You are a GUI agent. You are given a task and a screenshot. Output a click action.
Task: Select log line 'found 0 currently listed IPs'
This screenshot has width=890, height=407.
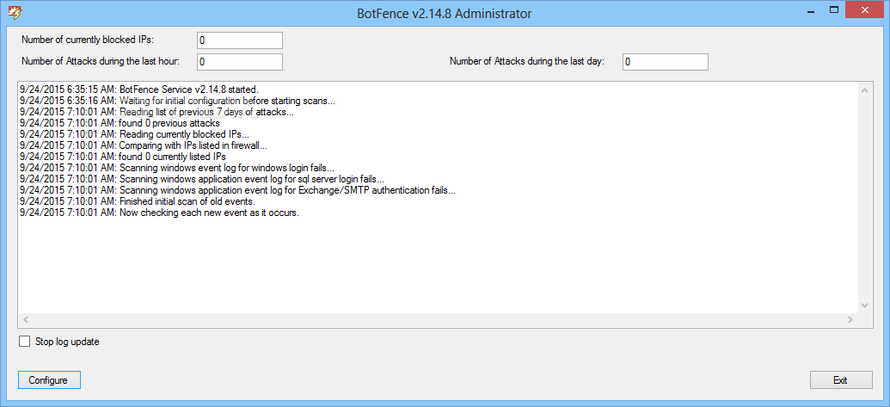[123, 157]
